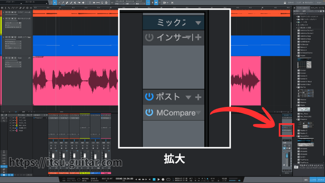This screenshot has width=325, height=183.
Task: Click the 入力 button in mixer sidebar
Action: coord(4,158)
